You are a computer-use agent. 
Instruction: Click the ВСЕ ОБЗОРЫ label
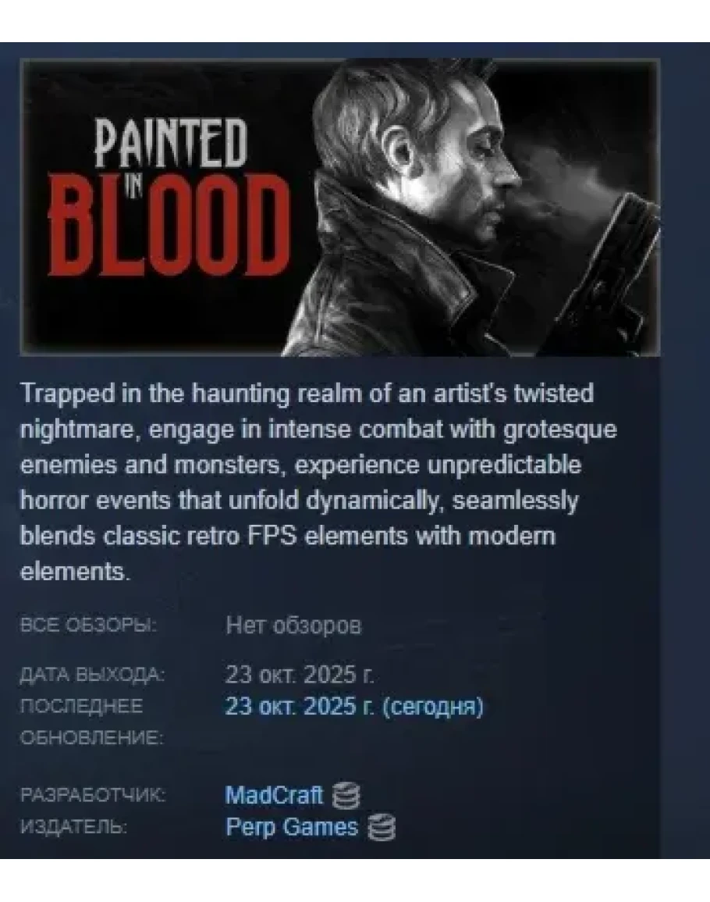tap(88, 626)
